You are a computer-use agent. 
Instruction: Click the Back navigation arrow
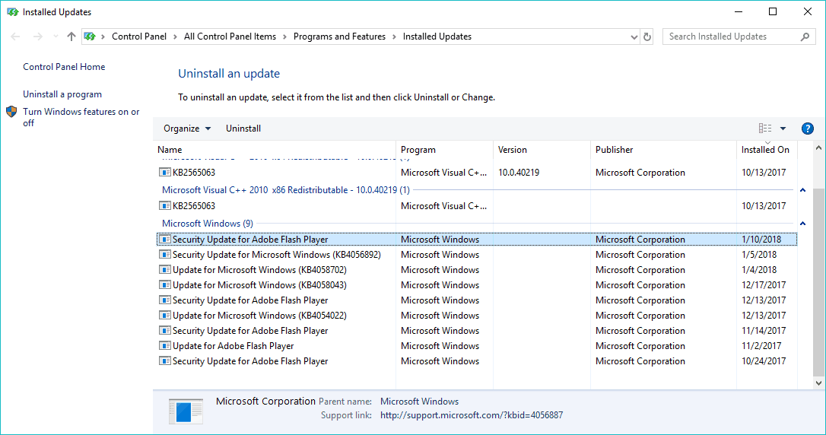point(15,37)
